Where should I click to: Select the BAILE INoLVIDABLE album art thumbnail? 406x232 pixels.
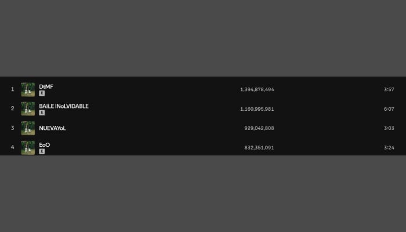(28, 109)
